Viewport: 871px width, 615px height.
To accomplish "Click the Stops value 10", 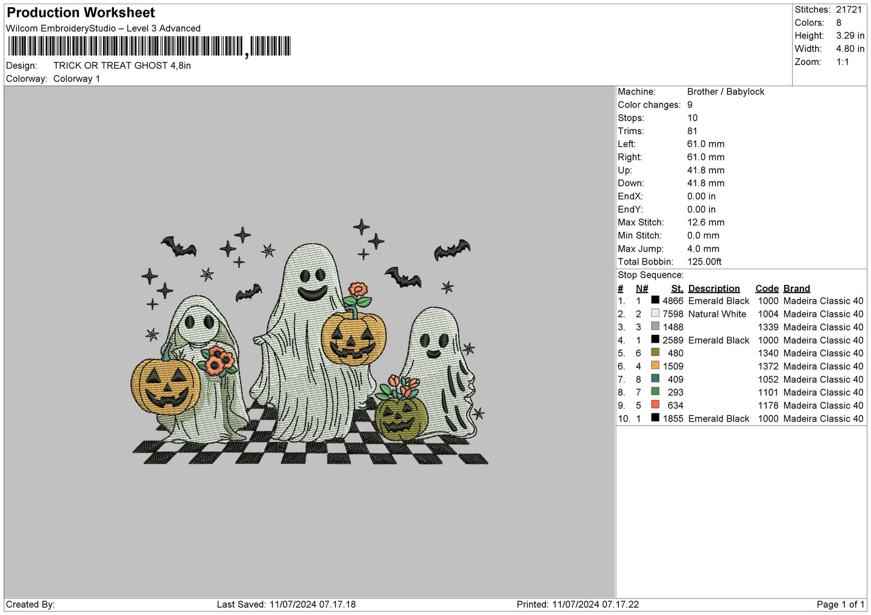I will [693, 118].
